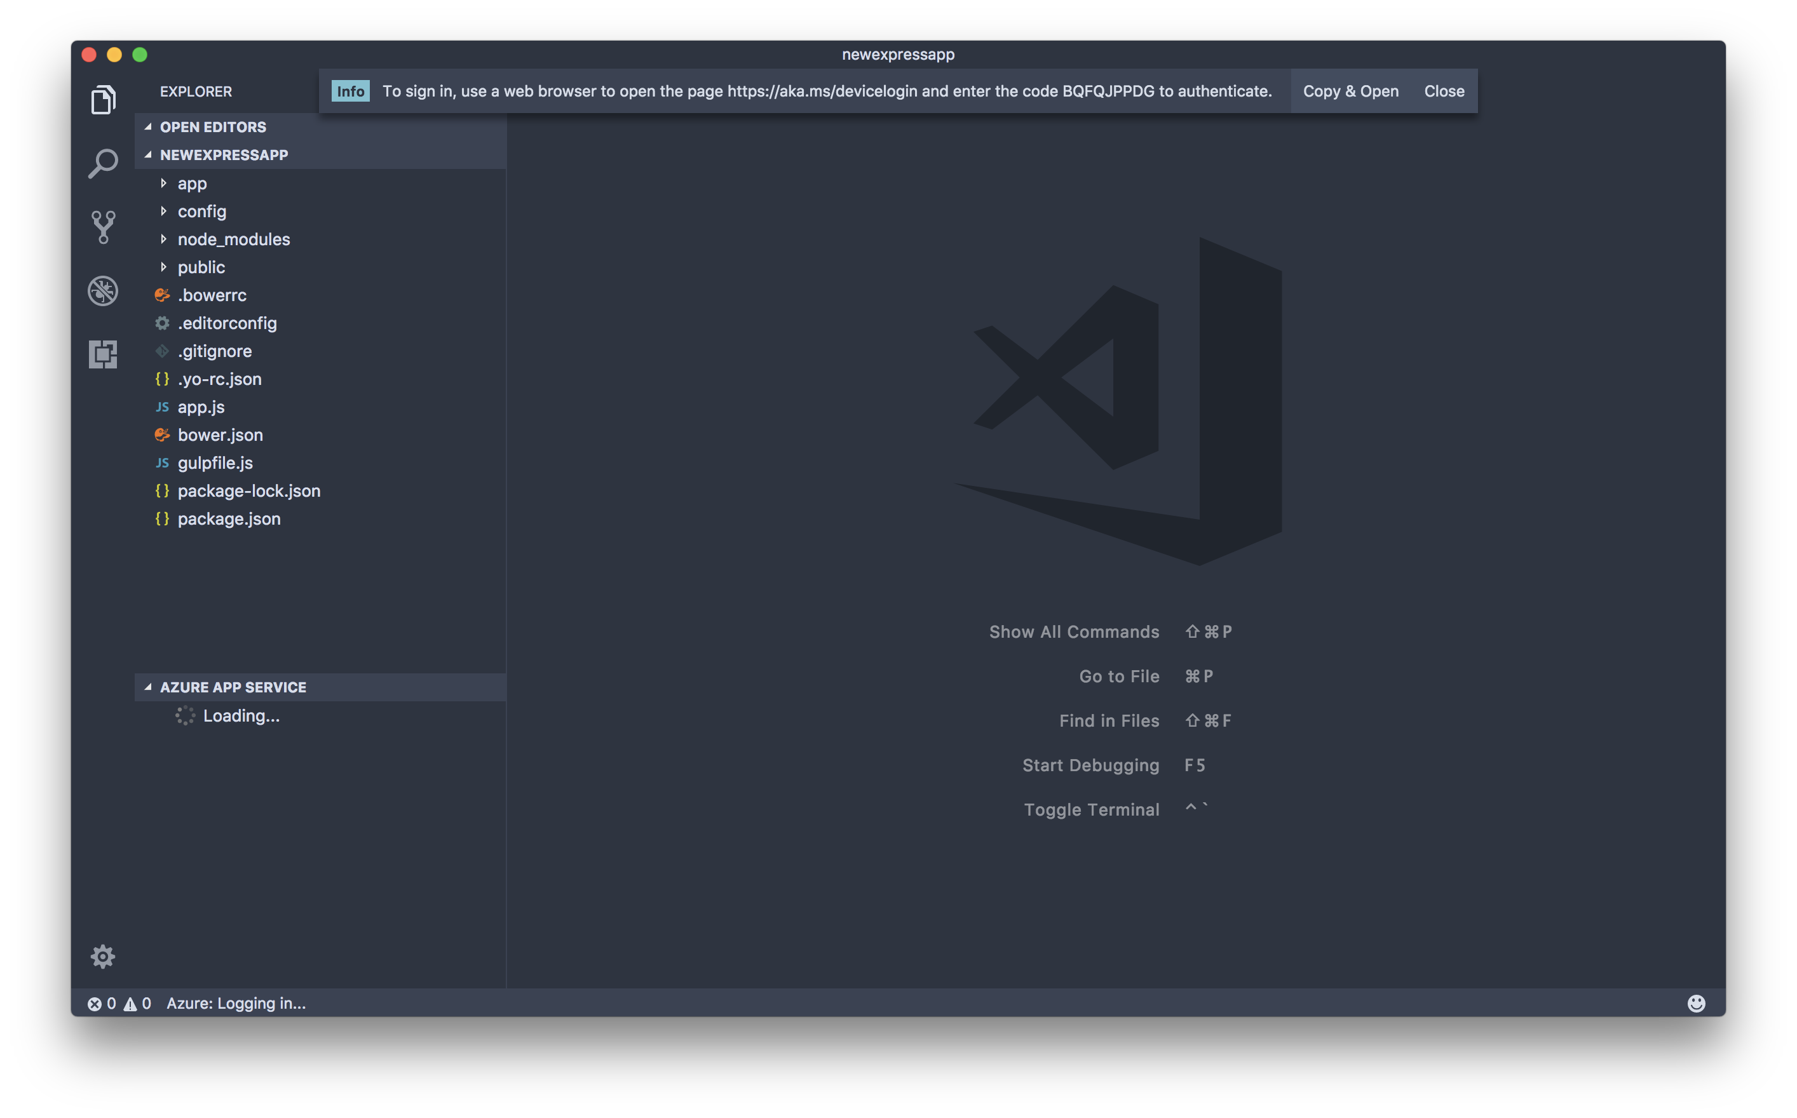Open the Extensions view icon

tap(103, 354)
